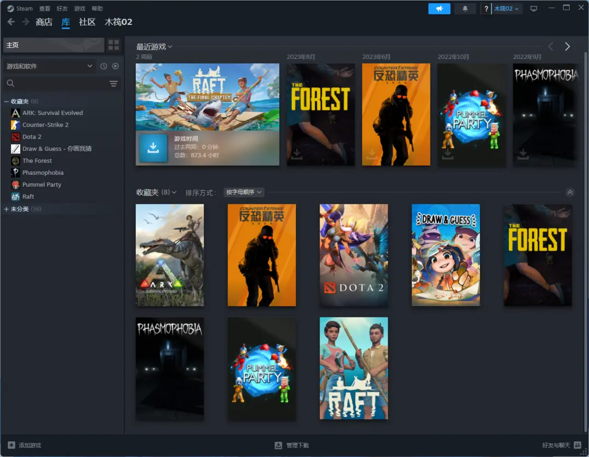
Task: Open 好友与聊天 panel
Action: [x=562, y=446]
